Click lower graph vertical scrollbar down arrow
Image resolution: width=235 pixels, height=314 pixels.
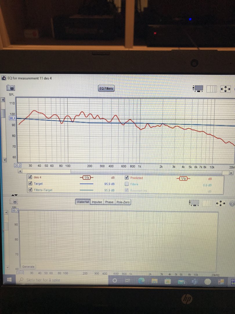(x=7, y=267)
